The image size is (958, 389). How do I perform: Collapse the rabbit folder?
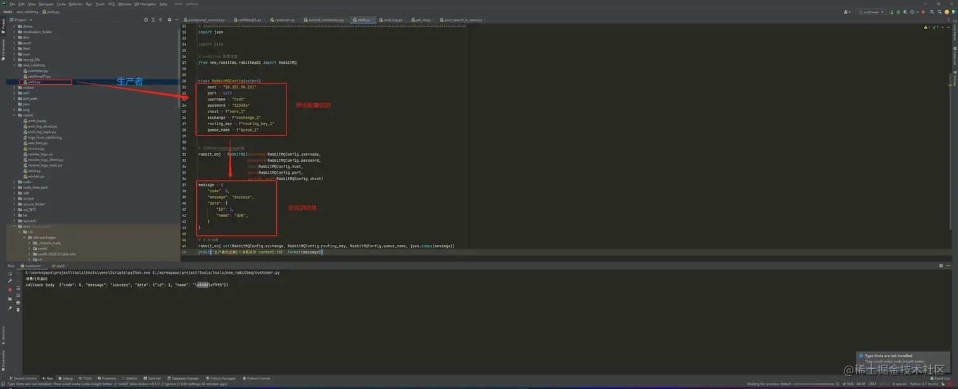15,115
